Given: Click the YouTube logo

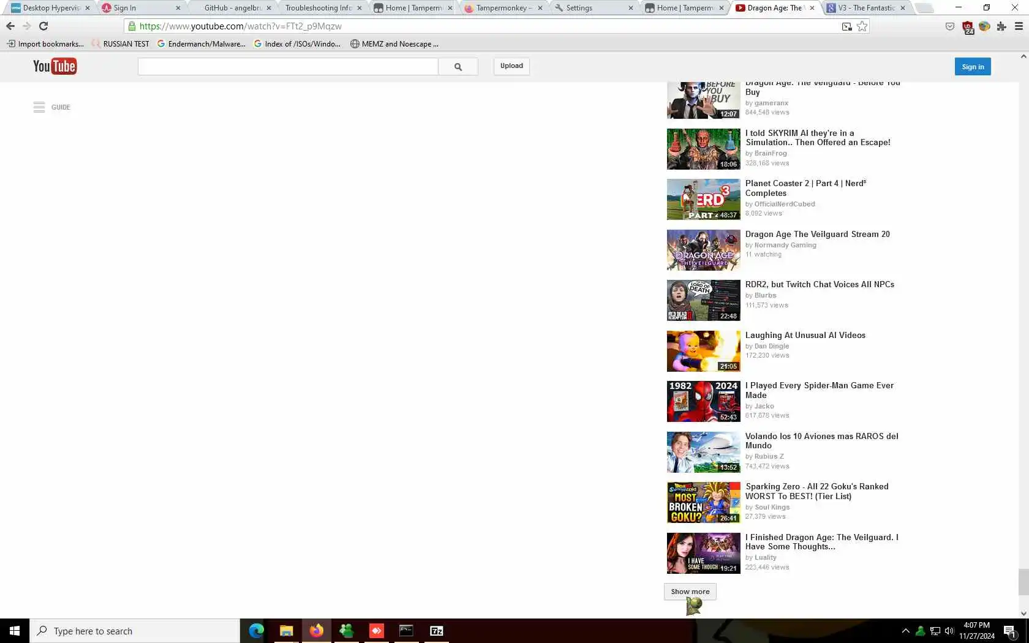Looking at the screenshot, I should 55,66.
